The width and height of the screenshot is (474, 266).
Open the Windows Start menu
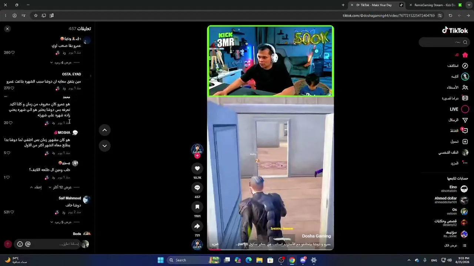tap(160, 260)
